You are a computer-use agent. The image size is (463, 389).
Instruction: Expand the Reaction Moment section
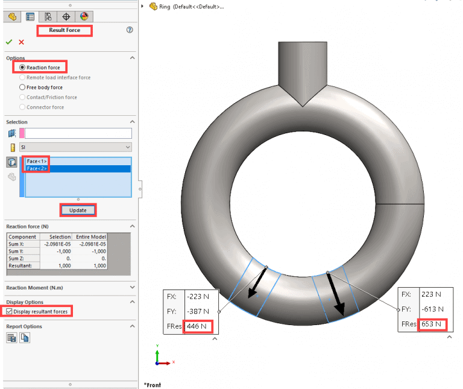pos(131,288)
